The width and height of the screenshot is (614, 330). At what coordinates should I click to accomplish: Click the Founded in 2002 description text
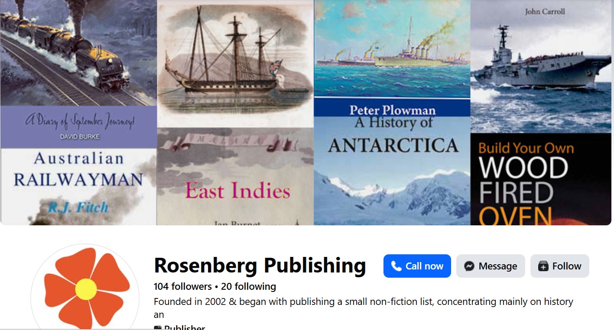point(363,308)
